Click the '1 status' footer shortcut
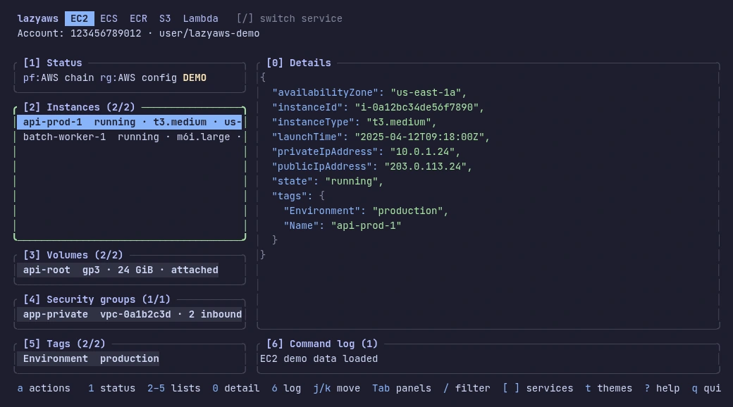The width and height of the screenshot is (733, 407). (x=112, y=389)
